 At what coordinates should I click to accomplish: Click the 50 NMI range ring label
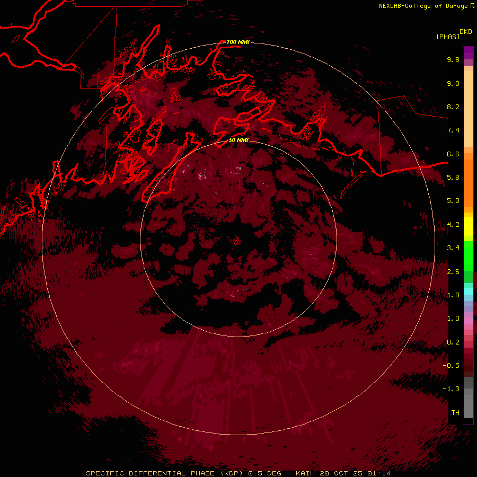(x=238, y=140)
